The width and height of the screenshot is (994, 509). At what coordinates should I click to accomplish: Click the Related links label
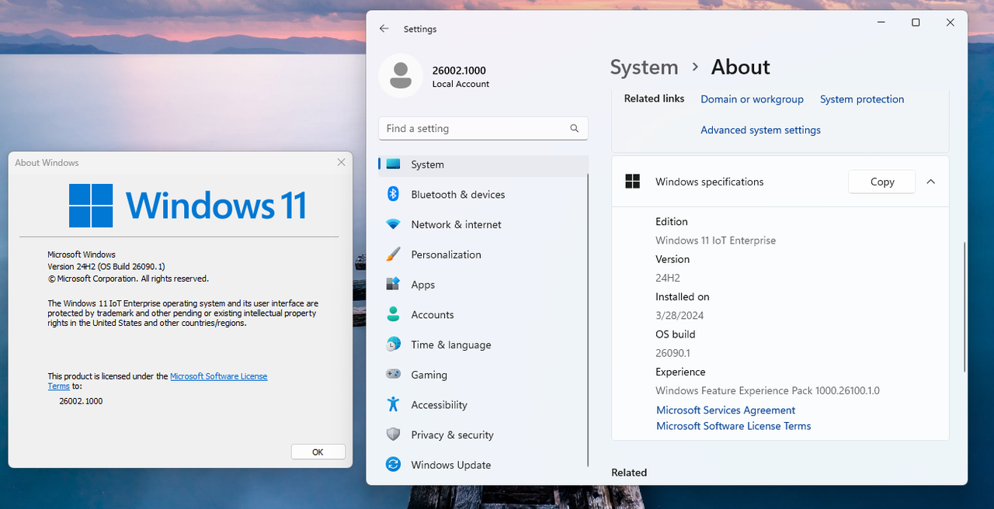(654, 99)
